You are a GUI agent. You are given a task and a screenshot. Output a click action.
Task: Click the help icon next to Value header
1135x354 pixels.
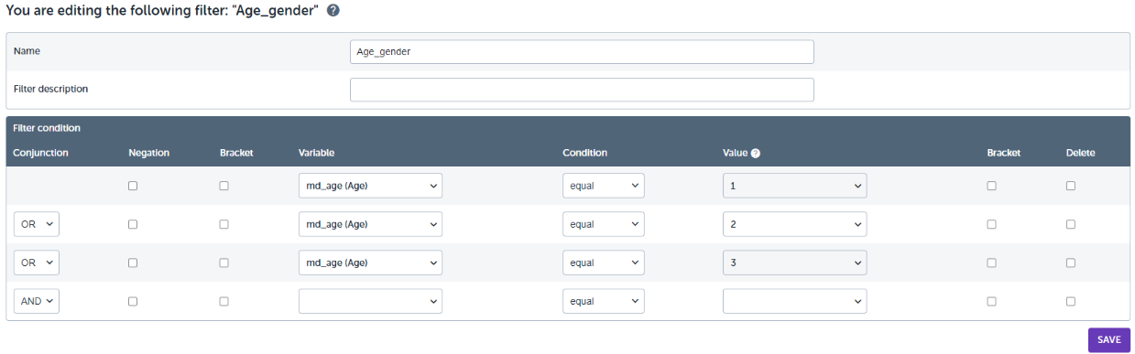pyautogui.click(x=757, y=153)
